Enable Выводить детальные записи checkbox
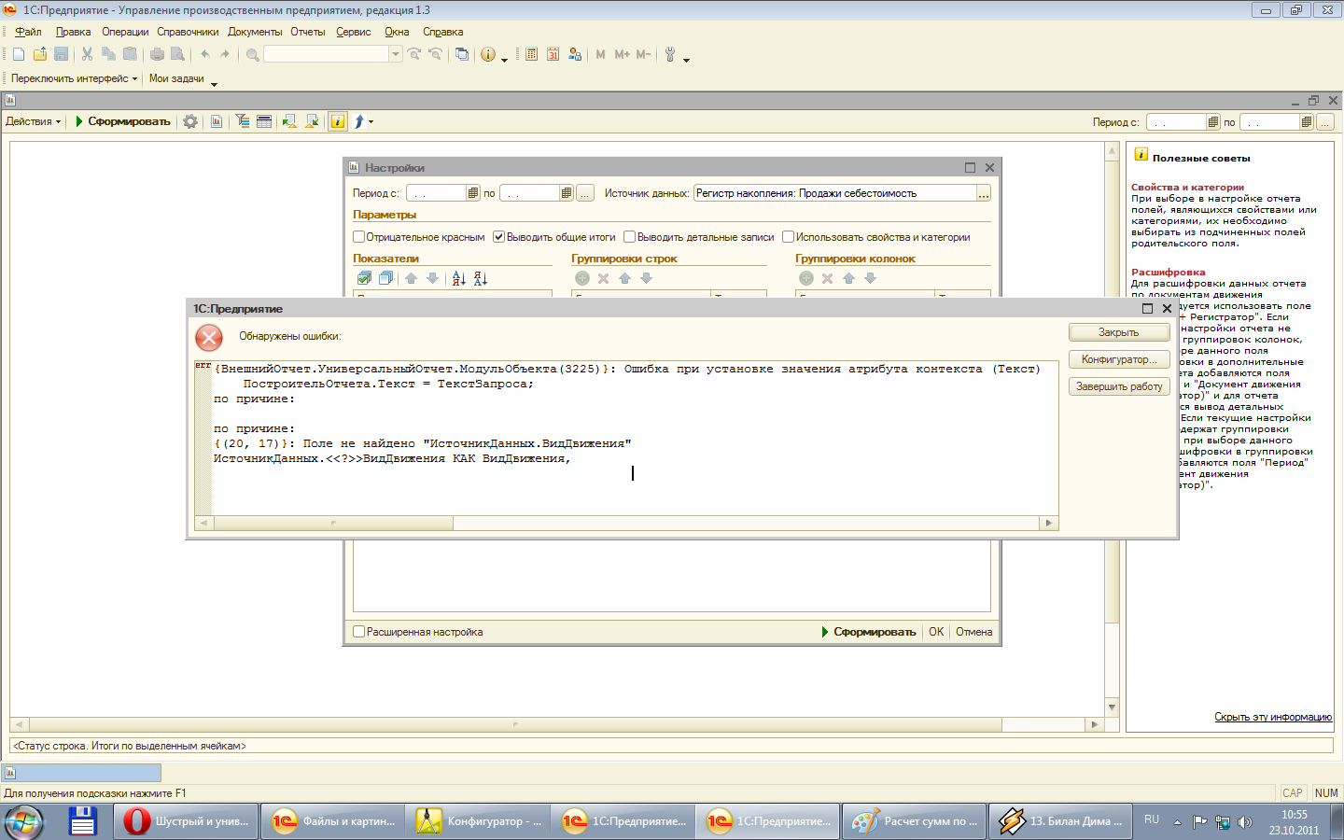1344x840 pixels. point(629,237)
